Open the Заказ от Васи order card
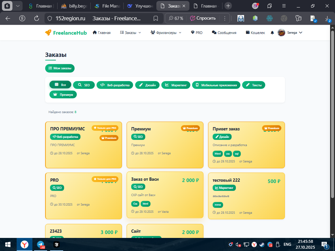The height and width of the screenshot is (251, 335). click(165, 195)
